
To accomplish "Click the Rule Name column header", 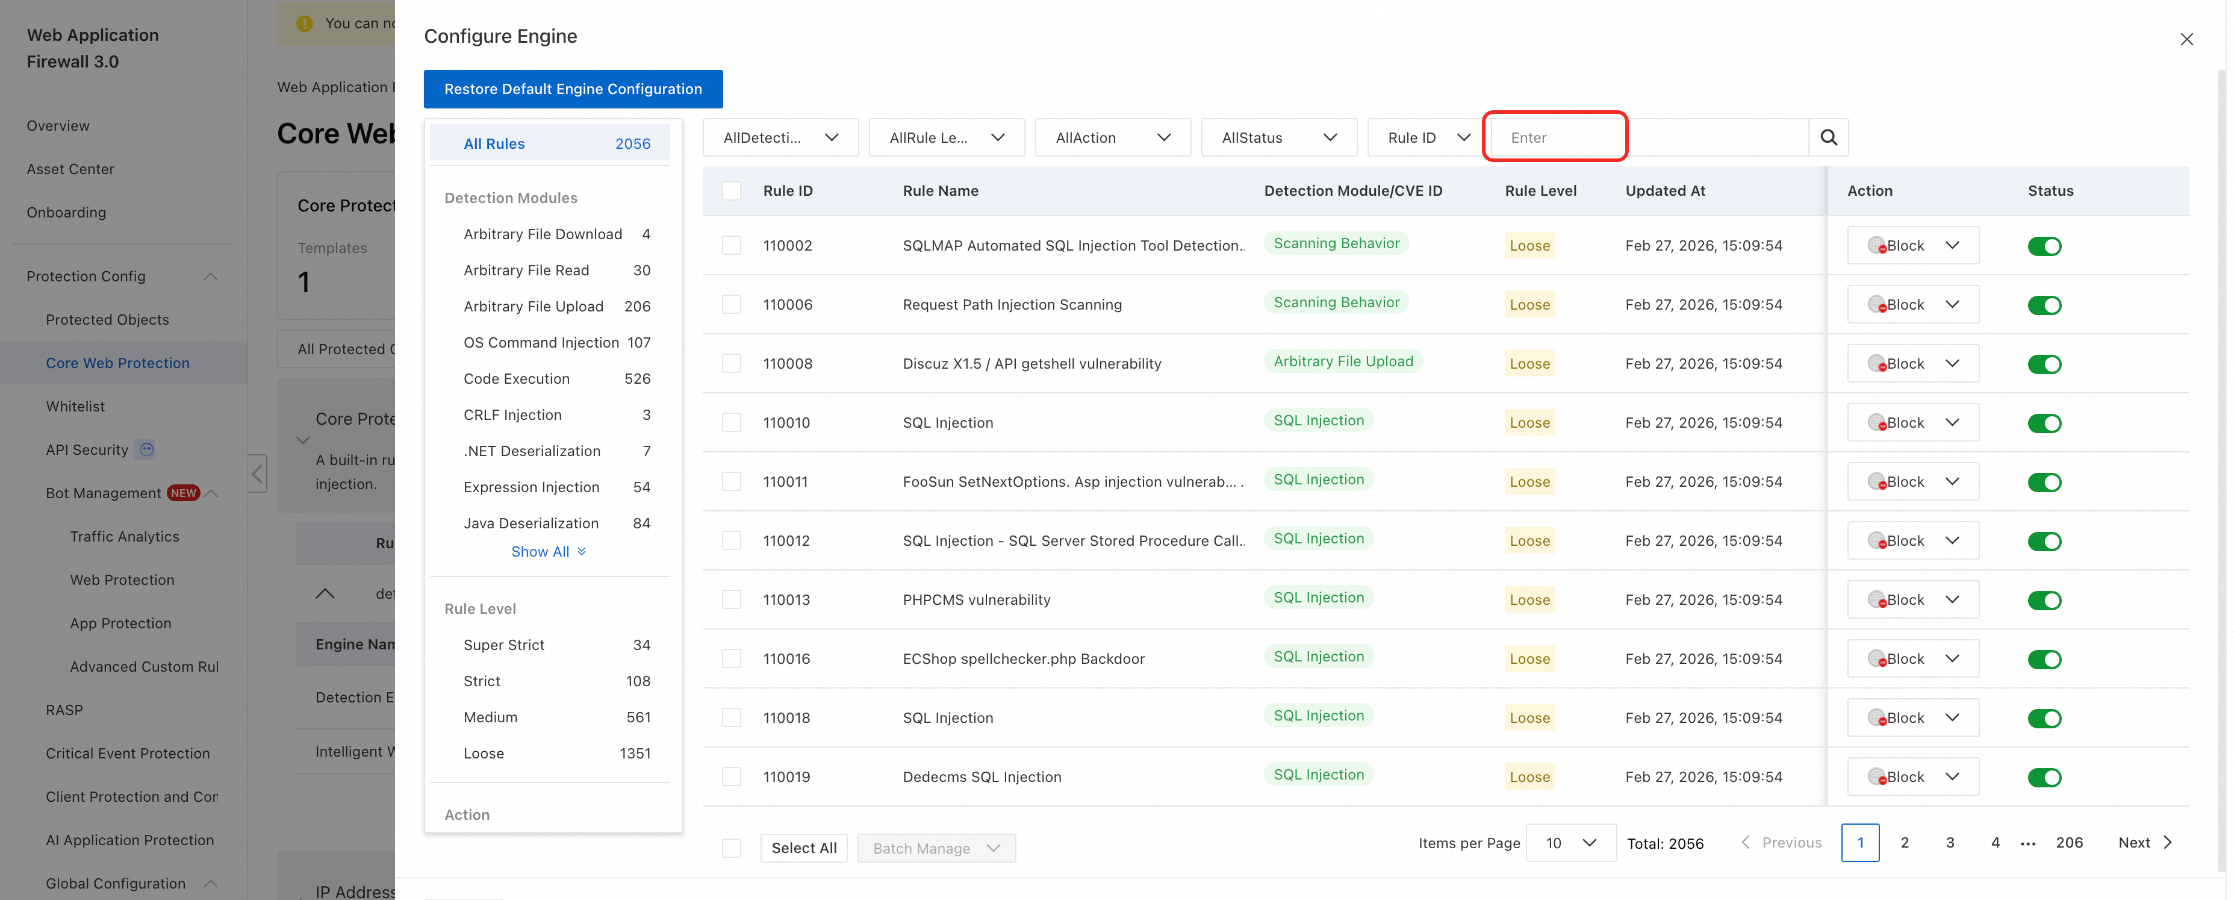I will [940, 191].
